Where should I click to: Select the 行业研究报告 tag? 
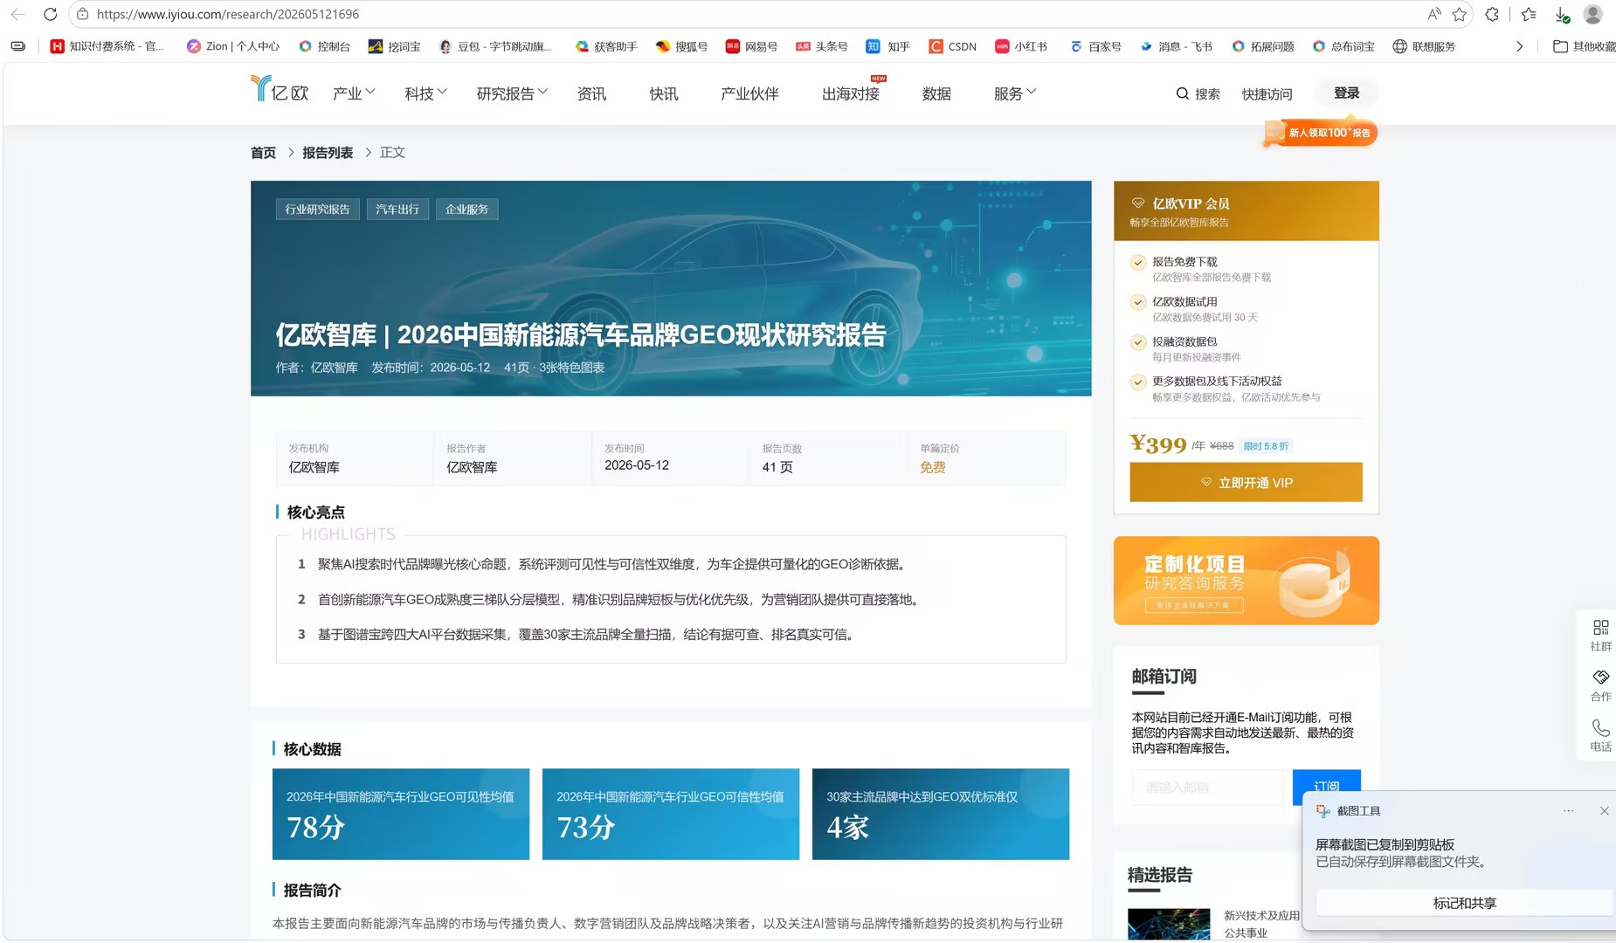coord(317,210)
